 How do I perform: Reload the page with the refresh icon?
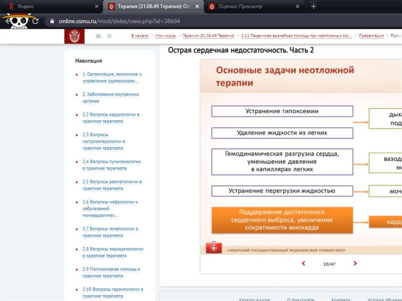[35, 21]
